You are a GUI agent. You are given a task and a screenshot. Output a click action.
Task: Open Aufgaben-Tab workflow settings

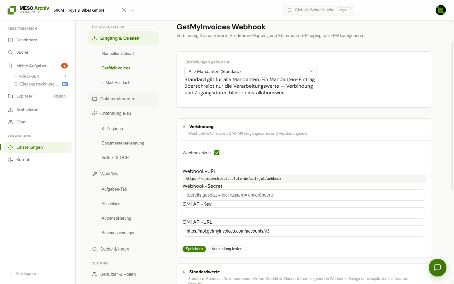(x=114, y=189)
